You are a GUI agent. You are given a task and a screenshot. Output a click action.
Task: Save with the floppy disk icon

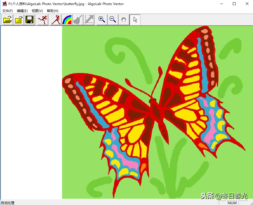tap(29, 20)
